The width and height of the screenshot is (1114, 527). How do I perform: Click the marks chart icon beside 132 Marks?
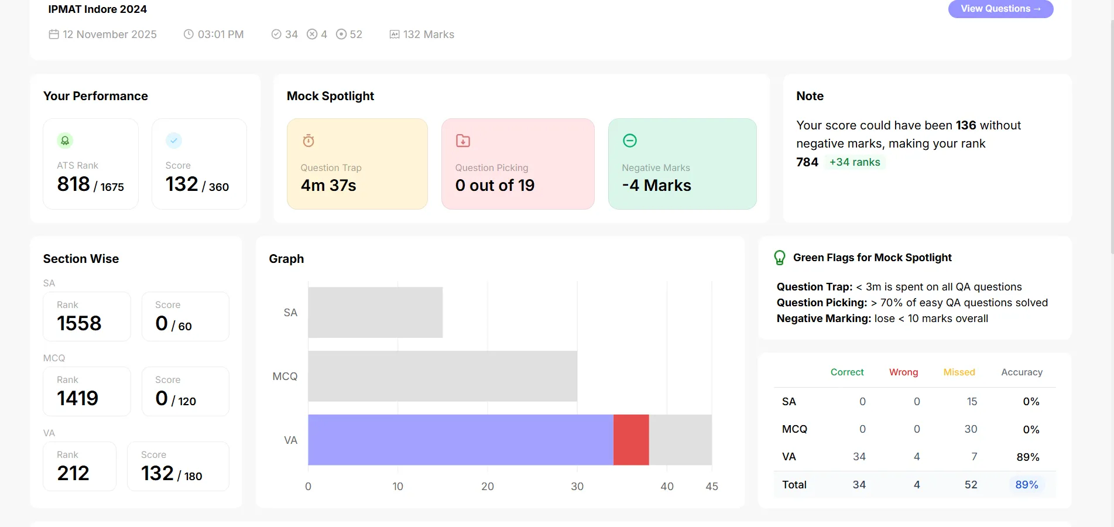[395, 35]
